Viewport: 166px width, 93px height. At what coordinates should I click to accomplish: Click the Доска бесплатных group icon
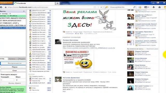[x=30, y=24]
